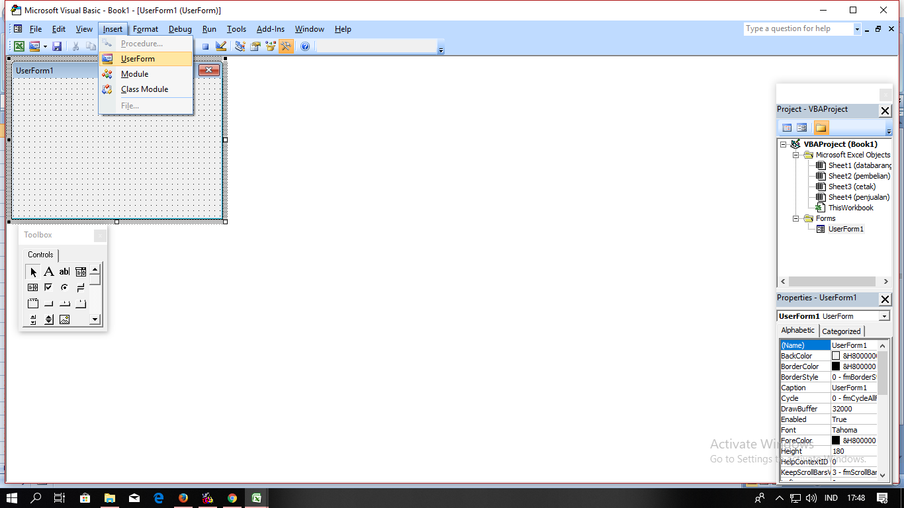This screenshot has width=904, height=508.
Task: Select the OptionButton control in the Toolbox
Action: point(64,287)
